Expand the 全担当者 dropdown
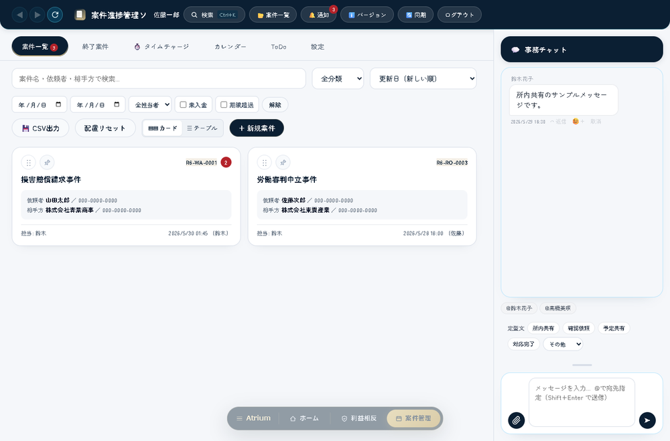The height and width of the screenshot is (441, 670). [x=150, y=104]
